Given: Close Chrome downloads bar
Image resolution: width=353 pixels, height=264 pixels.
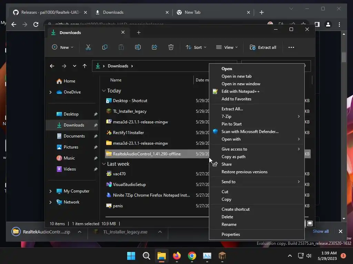Looking at the screenshot, I should pyautogui.click(x=340, y=231).
